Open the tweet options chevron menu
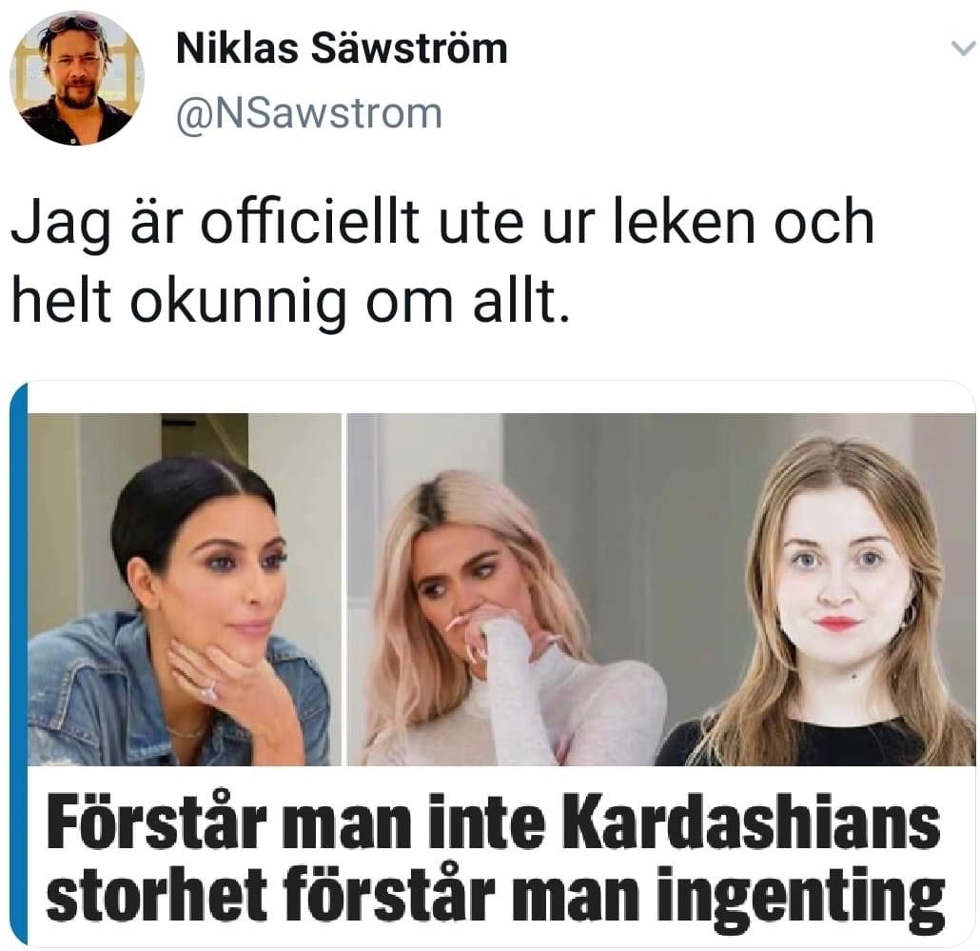 (x=963, y=49)
